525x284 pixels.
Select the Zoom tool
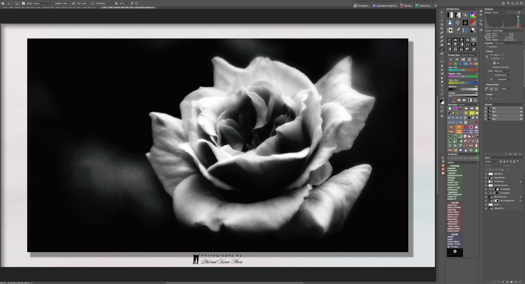(x=442, y=90)
